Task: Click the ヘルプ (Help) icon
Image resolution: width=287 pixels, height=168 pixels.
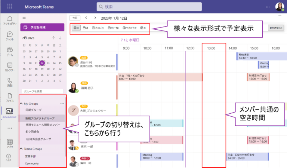Action: [x=9, y=158]
